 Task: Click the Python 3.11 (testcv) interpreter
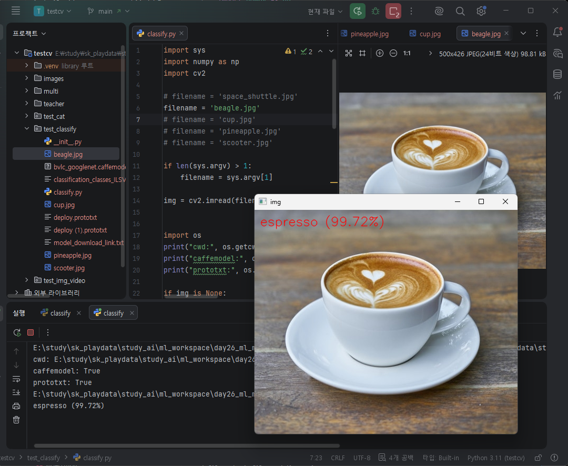tap(496, 458)
